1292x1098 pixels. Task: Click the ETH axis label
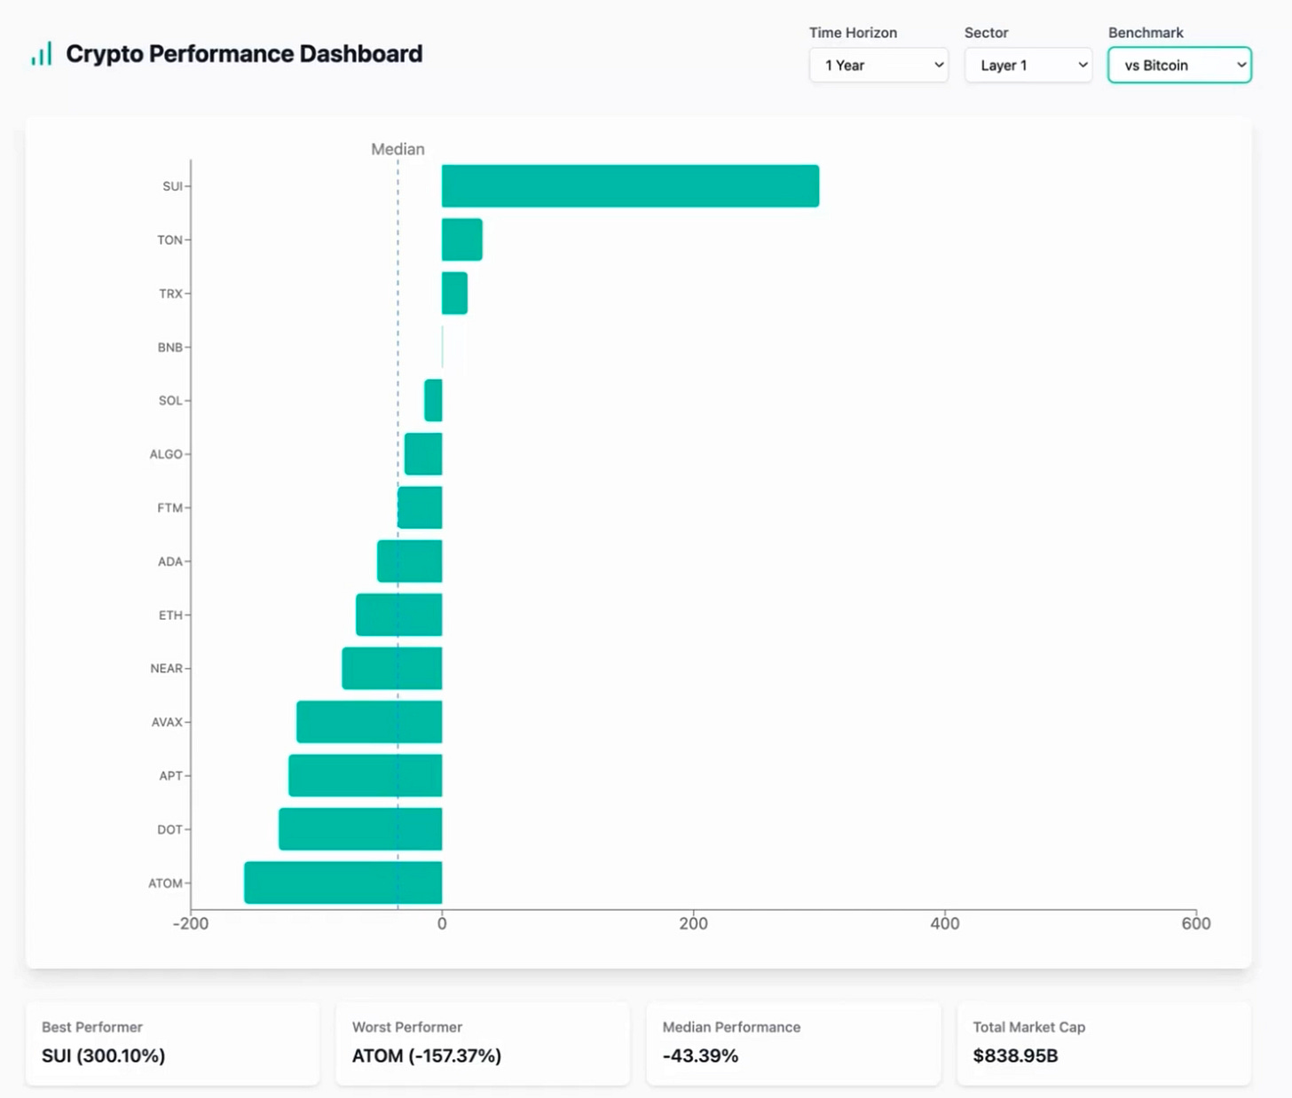pos(170,615)
